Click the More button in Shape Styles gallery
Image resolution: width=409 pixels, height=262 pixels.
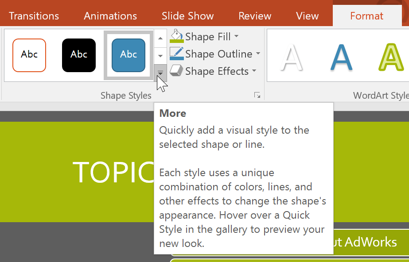coord(160,73)
